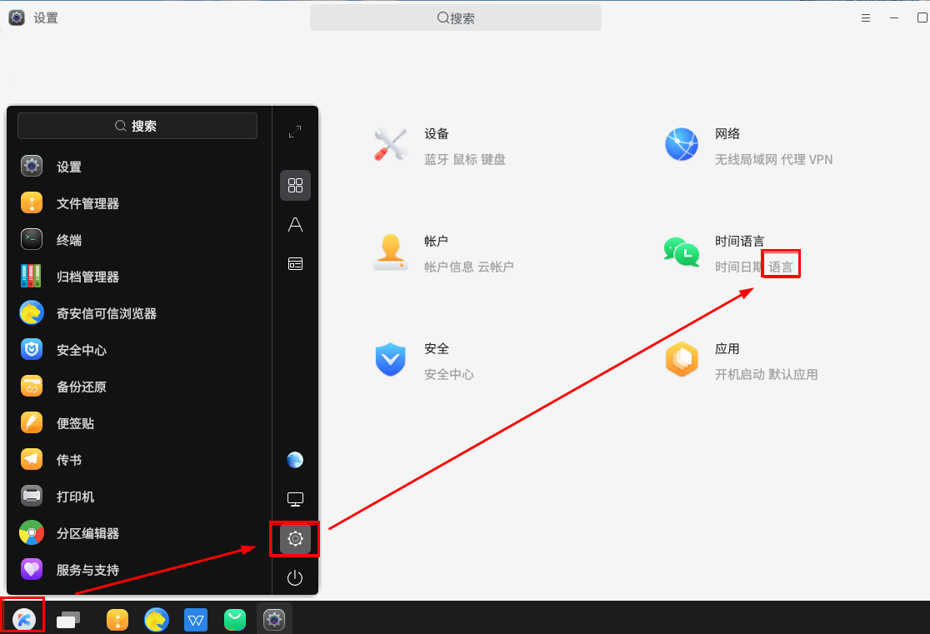
Task: Click the power icon in launcher sidebar
Action: tap(294, 577)
